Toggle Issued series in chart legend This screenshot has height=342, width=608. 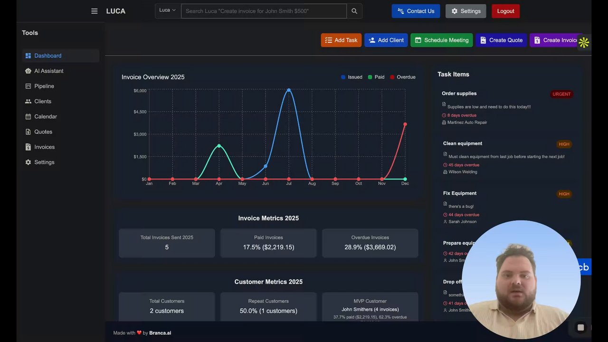[x=351, y=77]
